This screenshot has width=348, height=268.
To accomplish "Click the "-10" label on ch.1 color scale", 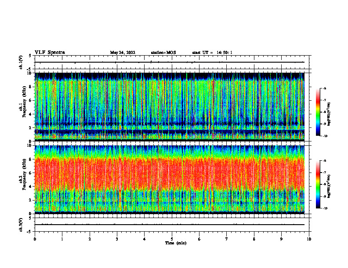I will pos(325,136).
